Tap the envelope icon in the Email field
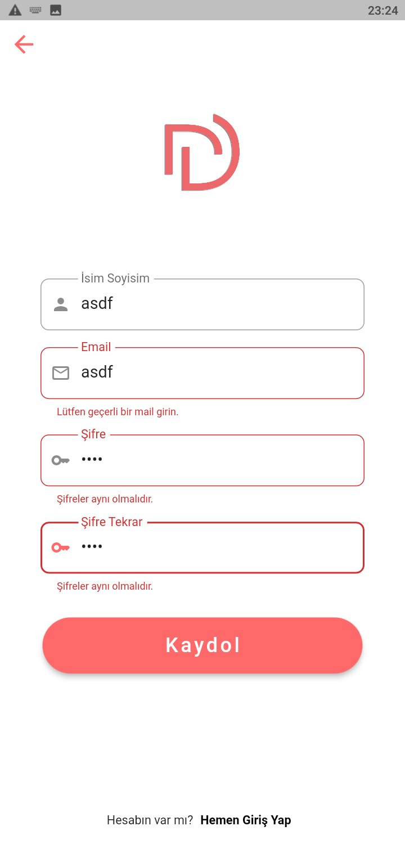Viewport: 405px width, 844px height. (x=61, y=372)
